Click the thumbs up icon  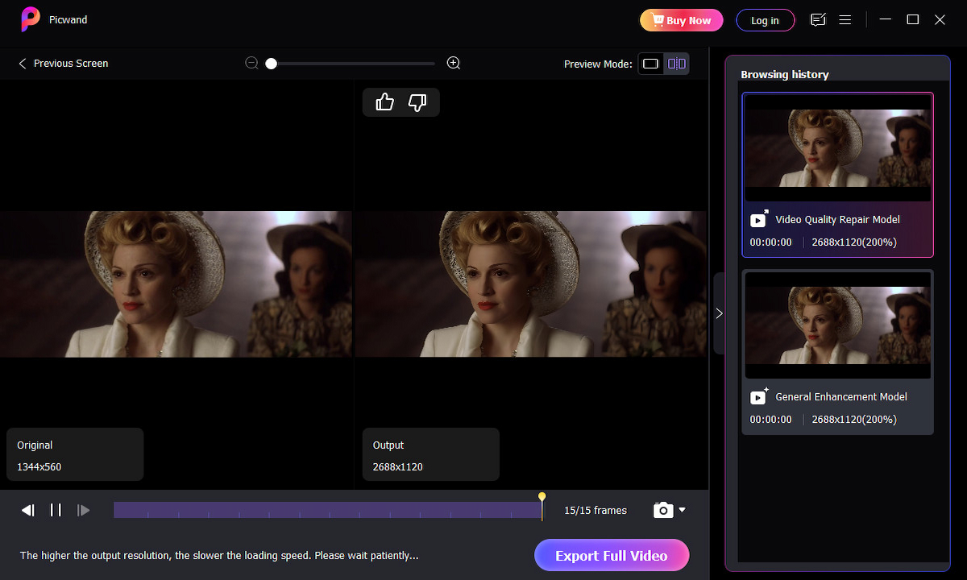pyautogui.click(x=384, y=102)
